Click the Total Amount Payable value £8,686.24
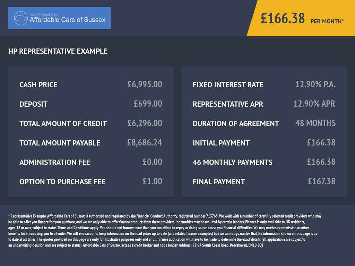Screen dimensions: 355x266 (145, 142)
